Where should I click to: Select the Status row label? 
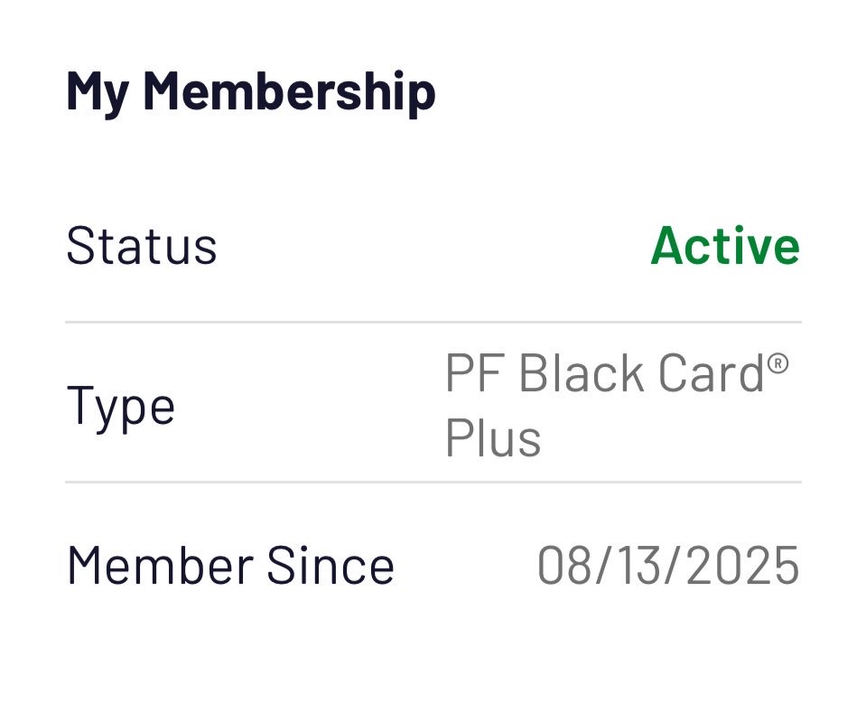142,245
